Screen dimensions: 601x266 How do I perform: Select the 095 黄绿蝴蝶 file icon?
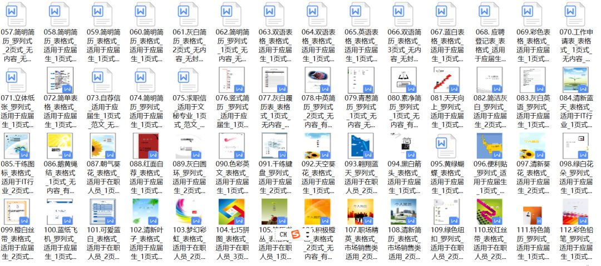click(446, 146)
